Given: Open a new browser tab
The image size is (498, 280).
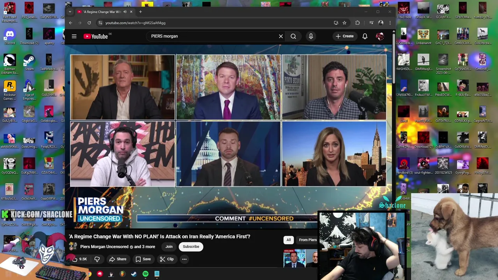Looking at the screenshot, I should click(x=140, y=12).
